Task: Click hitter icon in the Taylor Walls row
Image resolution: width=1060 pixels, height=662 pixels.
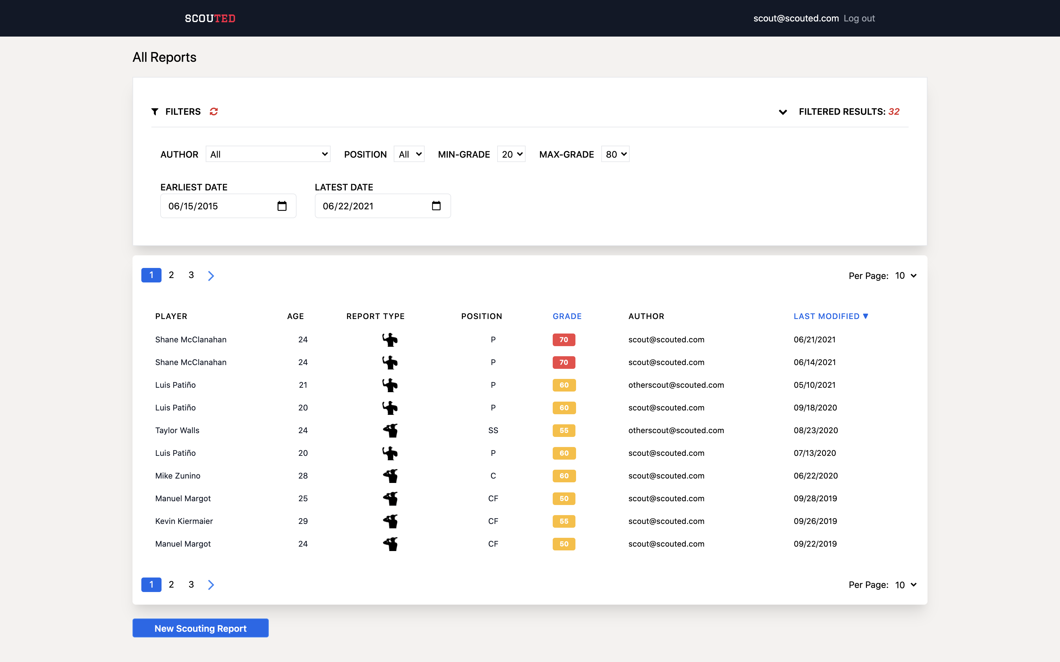Action: [x=390, y=430]
